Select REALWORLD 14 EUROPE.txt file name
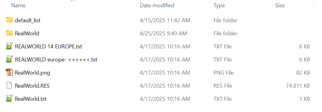 49,47
